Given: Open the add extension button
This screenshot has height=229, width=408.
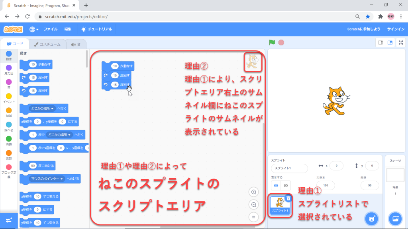Looking at the screenshot, I should click(9, 220).
